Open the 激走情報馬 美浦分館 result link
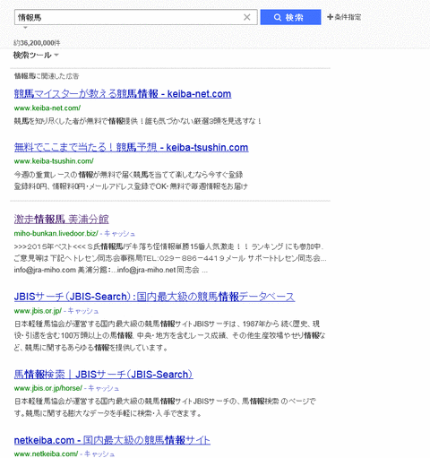 coord(61,220)
